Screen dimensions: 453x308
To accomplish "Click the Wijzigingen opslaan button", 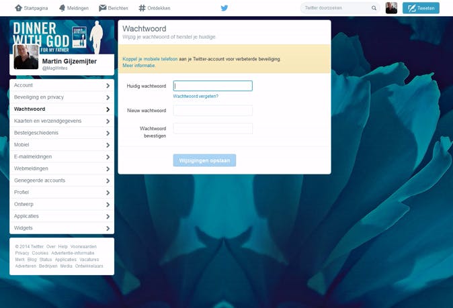I will tap(204, 160).
